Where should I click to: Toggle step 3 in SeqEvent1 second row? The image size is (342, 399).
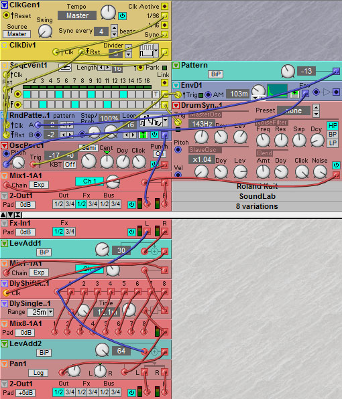[x=43, y=104]
